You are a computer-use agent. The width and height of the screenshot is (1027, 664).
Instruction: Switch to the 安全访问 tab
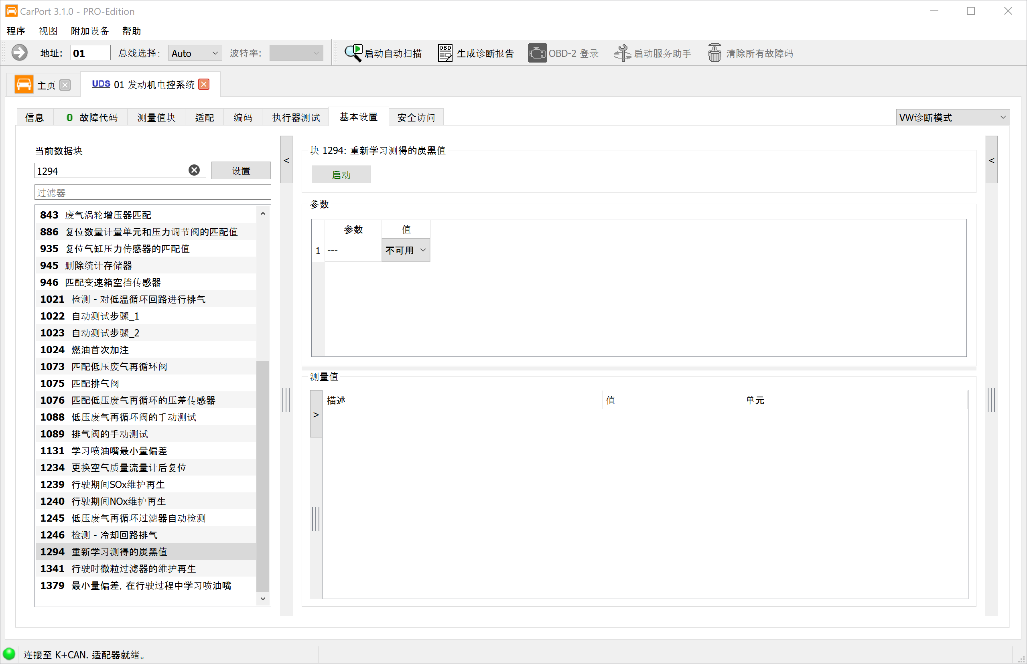(416, 117)
